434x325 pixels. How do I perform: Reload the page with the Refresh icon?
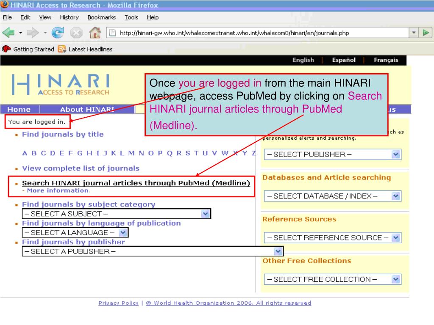(58, 33)
